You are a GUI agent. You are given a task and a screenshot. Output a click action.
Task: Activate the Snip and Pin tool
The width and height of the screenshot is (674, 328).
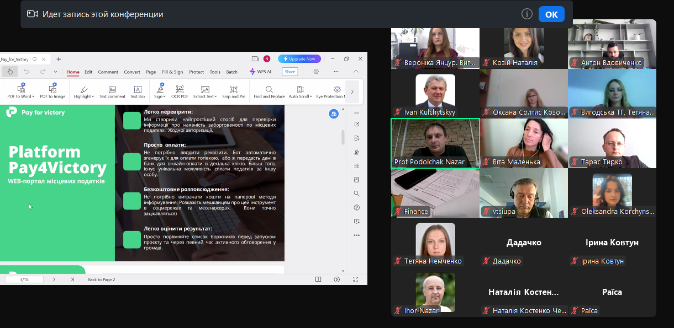pyautogui.click(x=234, y=92)
